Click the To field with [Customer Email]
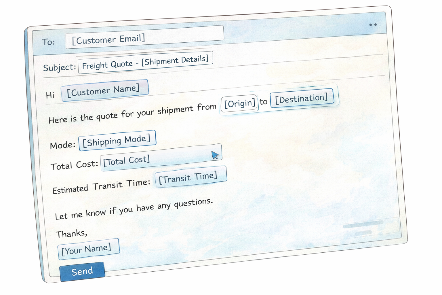442x295 pixels. pyautogui.click(x=145, y=37)
